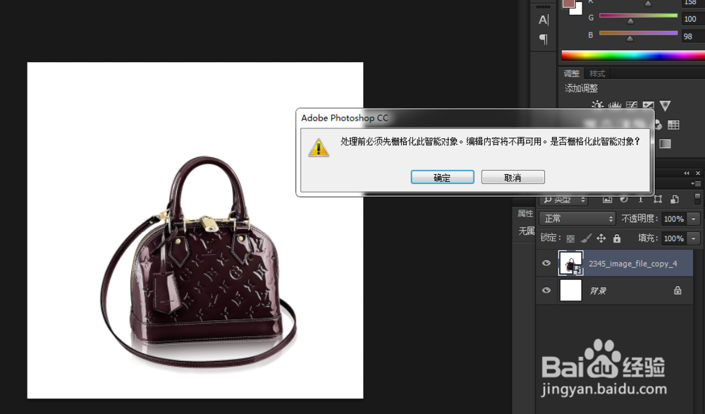Screen dimensions: 705x414
Task: Filter layers by adjustment layers
Action: point(624,199)
